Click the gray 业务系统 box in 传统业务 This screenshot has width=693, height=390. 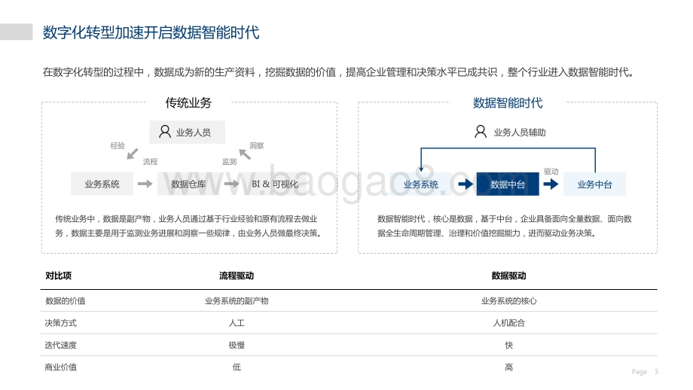[x=102, y=184]
